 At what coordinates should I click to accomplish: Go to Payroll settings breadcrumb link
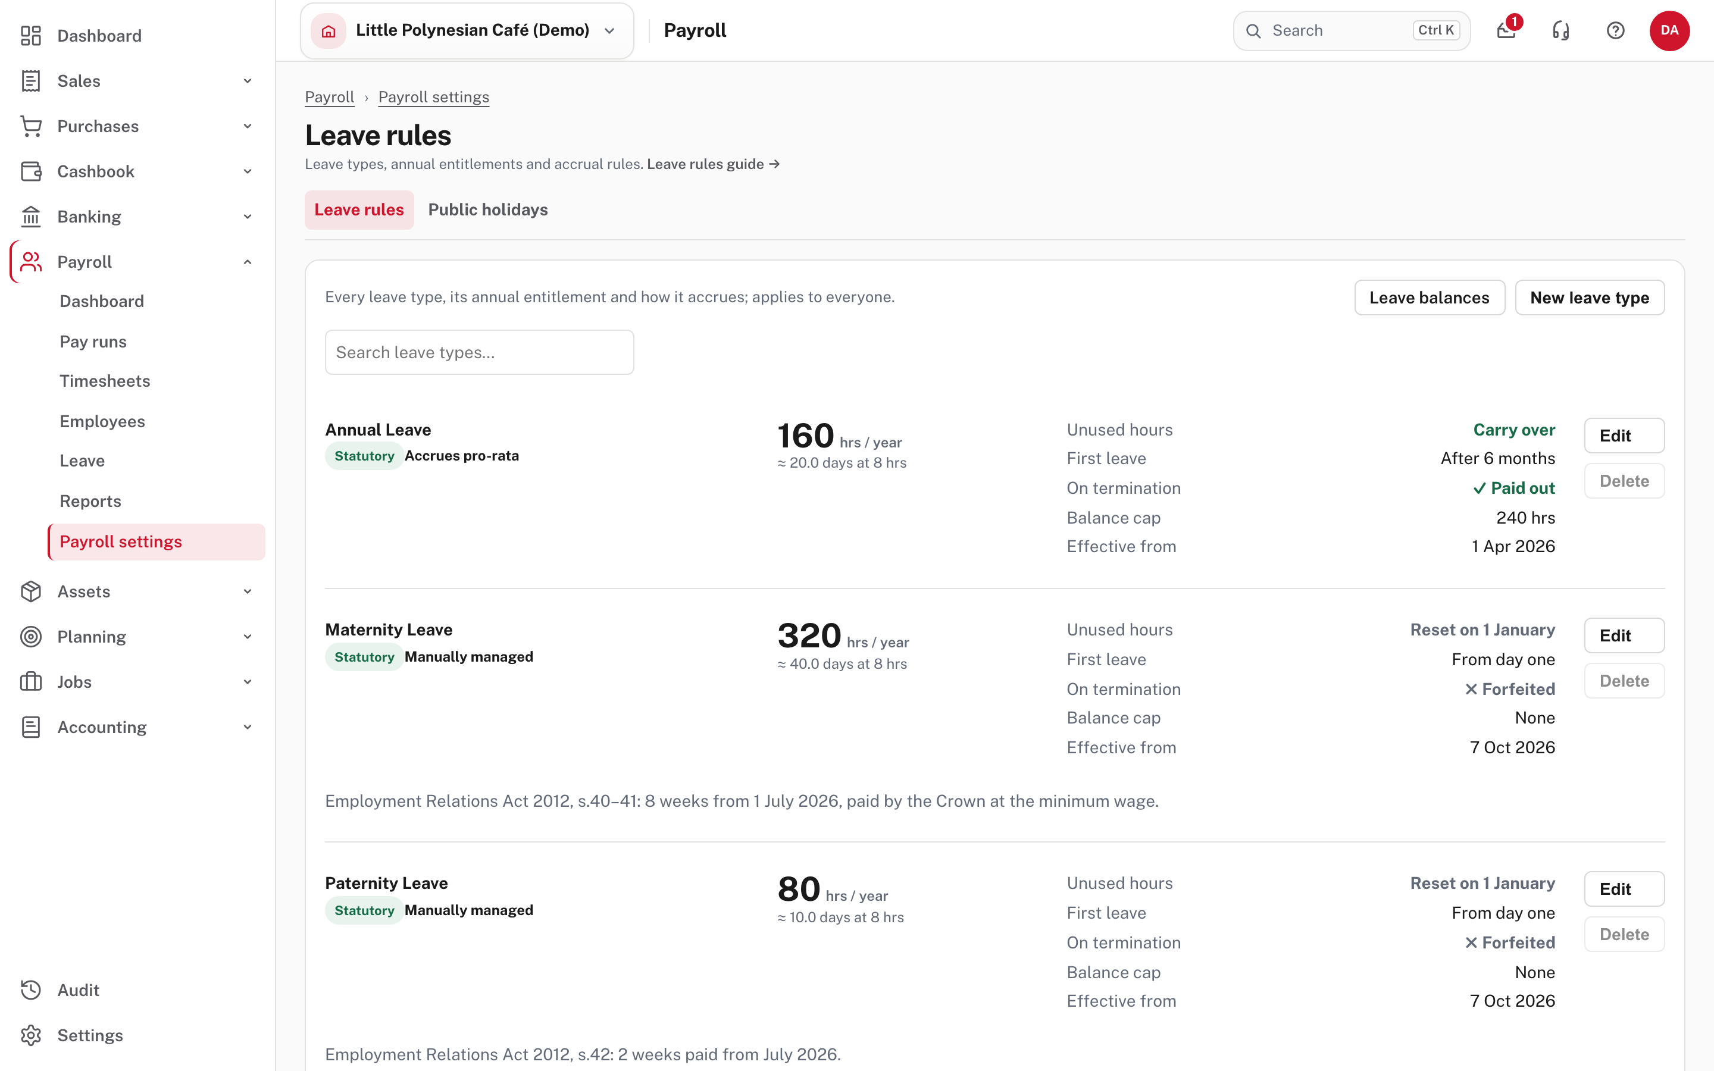(x=433, y=97)
